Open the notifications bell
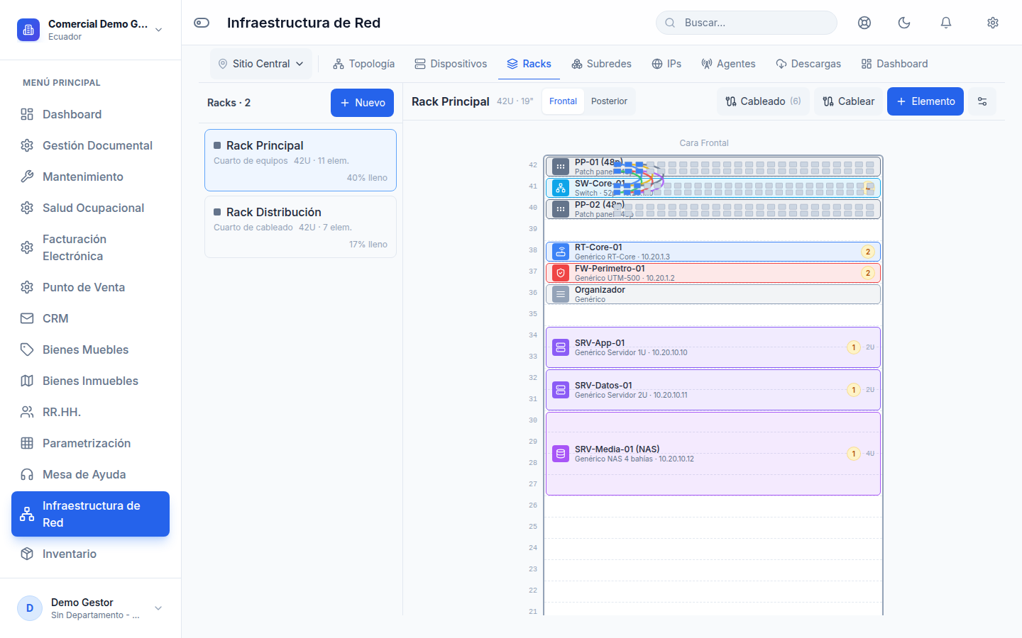 [x=946, y=23]
